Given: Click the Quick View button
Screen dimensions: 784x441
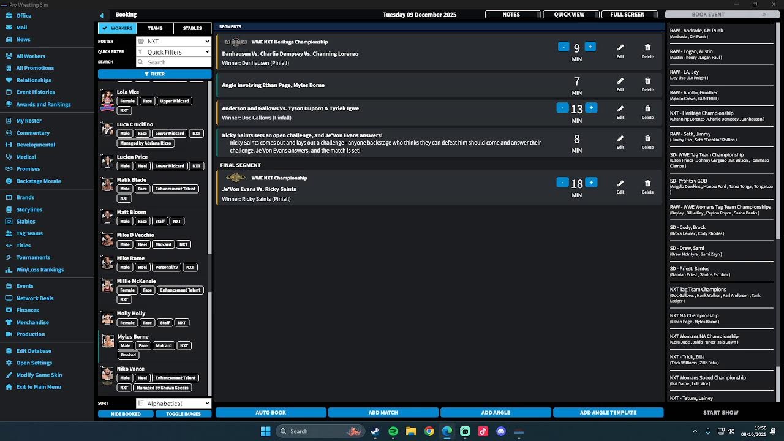Looking at the screenshot, I should (570, 15).
